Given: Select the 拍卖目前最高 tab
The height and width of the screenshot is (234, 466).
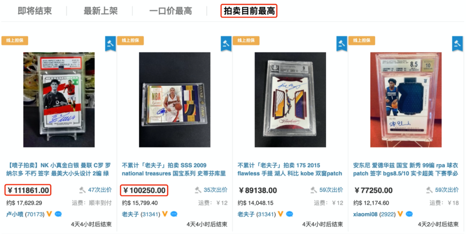Looking at the screenshot, I should click(x=249, y=11).
